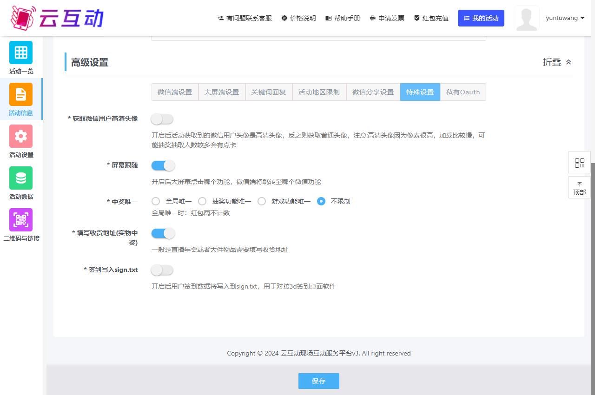Click the floating QR code widget icon

coord(579,163)
